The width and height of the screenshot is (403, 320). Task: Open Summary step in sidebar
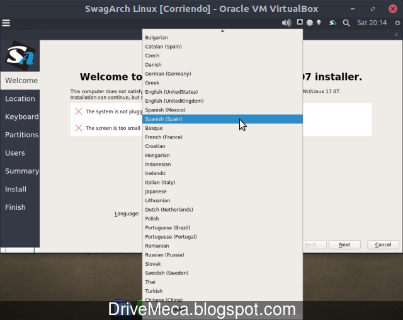click(x=20, y=171)
